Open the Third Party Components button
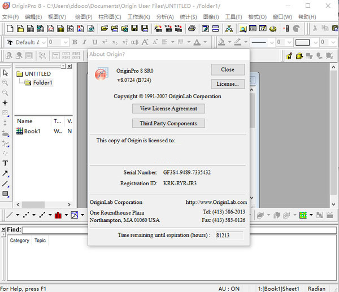Viewport: 339px width, 292px height. pyautogui.click(x=168, y=123)
